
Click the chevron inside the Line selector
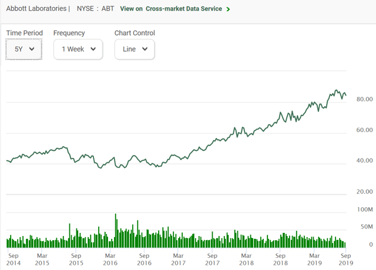pos(145,49)
